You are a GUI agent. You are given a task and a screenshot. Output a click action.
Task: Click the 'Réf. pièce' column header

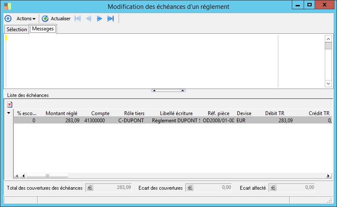click(218, 113)
